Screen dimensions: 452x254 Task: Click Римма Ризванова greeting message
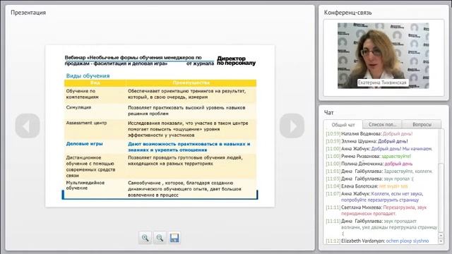[369, 156]
